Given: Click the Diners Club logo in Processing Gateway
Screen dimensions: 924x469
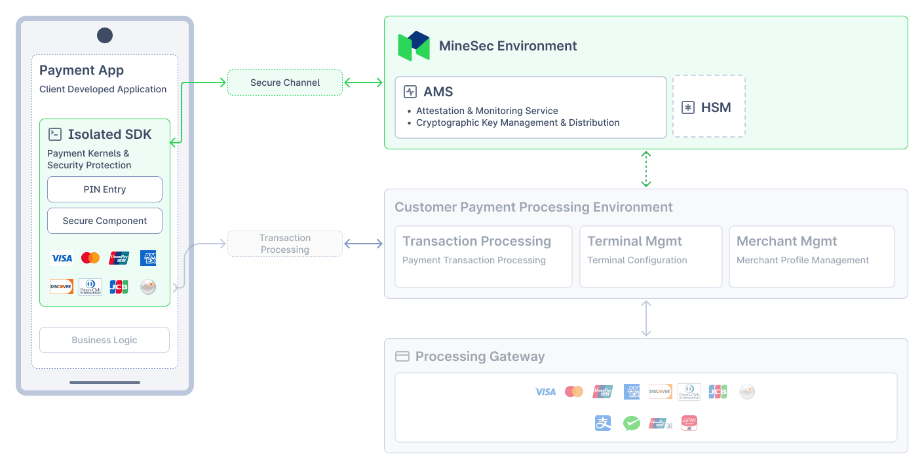Looking at the screenshot, I should [689, 392].
